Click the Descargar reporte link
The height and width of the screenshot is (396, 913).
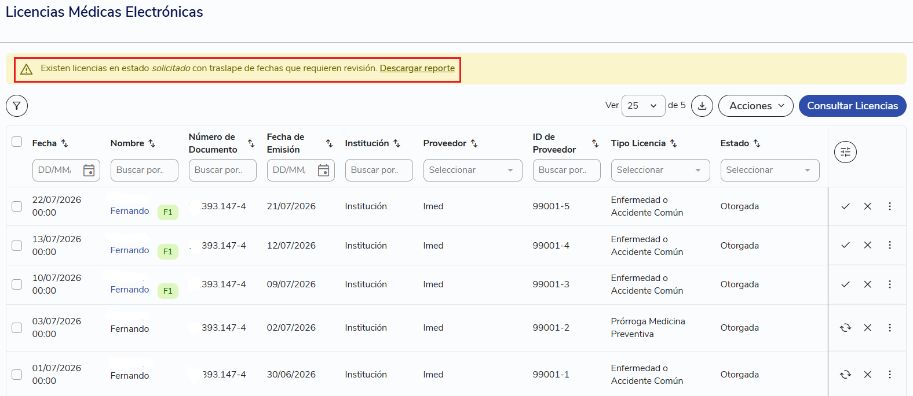pyautogui.click(x=417, y=68)
